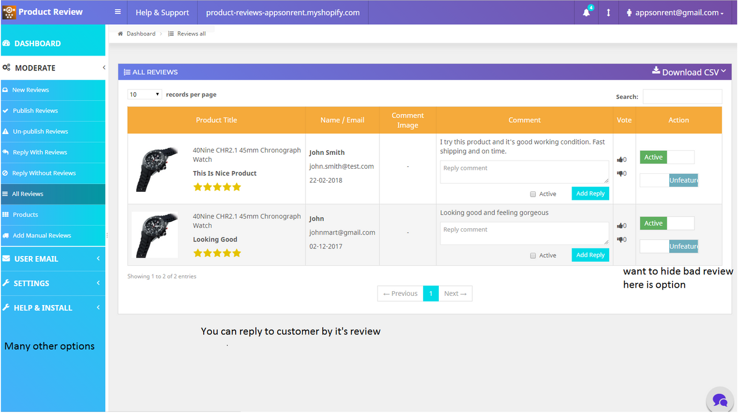739x416 pixels.
Task: Open notifications bell icon
Action: coord(587,12)
